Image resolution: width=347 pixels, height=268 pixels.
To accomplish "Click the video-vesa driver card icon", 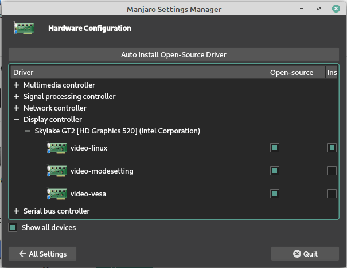I will pos(57,194).
